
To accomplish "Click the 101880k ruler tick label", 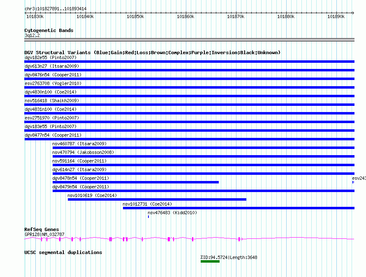I will coord(286,16).
